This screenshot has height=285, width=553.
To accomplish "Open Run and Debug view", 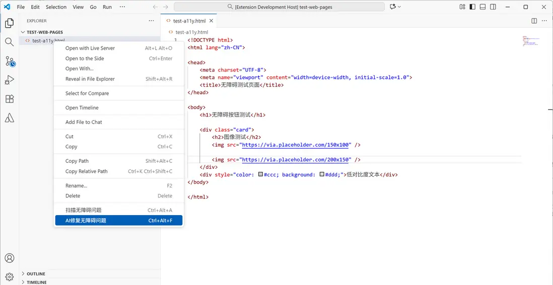I will [x=9, y=80].
